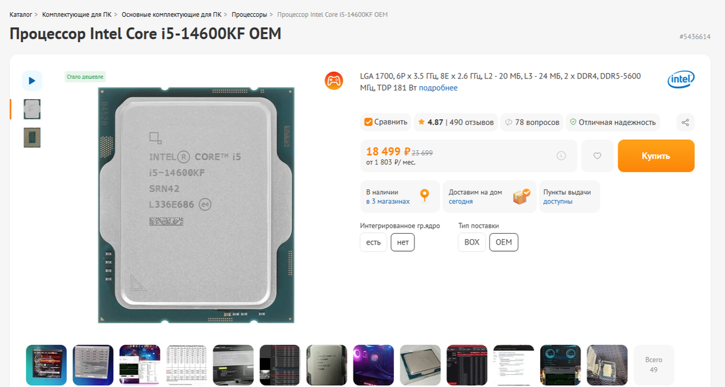This screenshot has height=387, width=725.
Task: Show price info via circled i icon
Action: pos(561,156)
